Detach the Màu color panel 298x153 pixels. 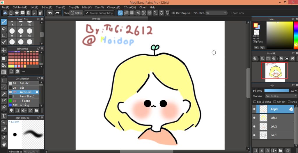tap(293, 19)
